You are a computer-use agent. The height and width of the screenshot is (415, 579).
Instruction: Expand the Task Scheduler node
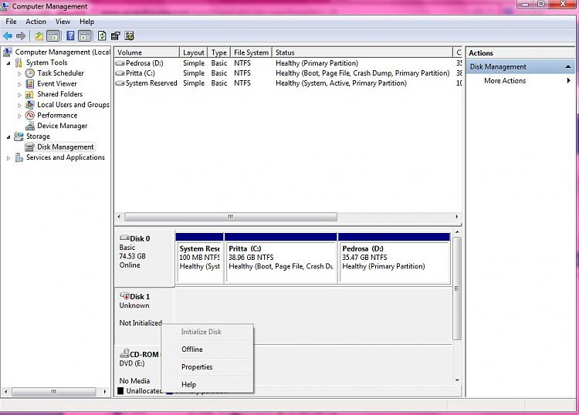(x=19, y=74)
